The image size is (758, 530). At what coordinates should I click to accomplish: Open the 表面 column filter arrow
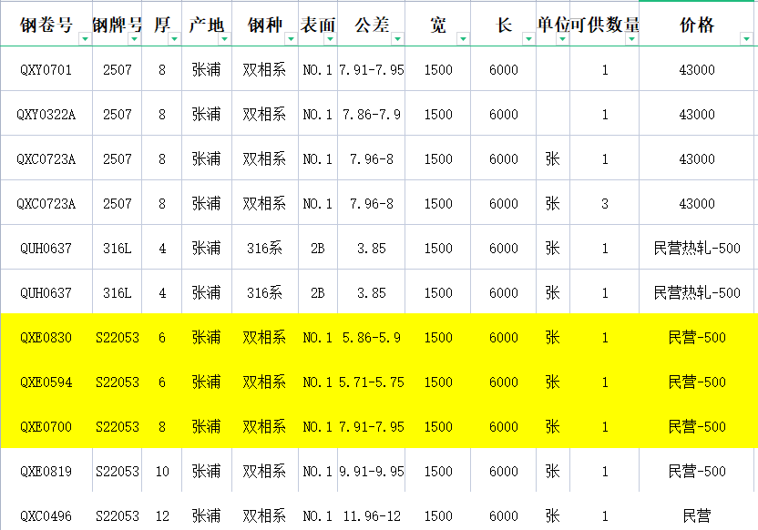point(329,38)
